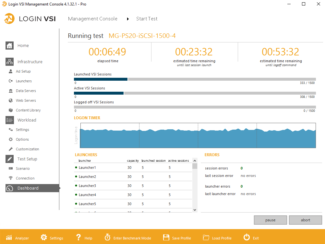
Task: Open the Content Library sidebar entry
Action: 28,110
